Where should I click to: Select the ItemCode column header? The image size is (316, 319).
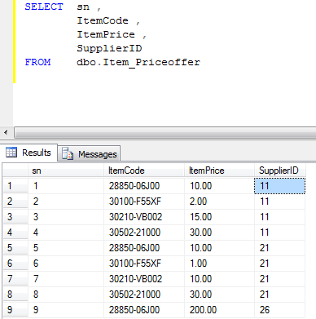coord(144,171)
